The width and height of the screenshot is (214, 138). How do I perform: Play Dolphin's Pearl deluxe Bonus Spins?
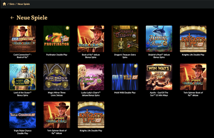pos(159,39)
